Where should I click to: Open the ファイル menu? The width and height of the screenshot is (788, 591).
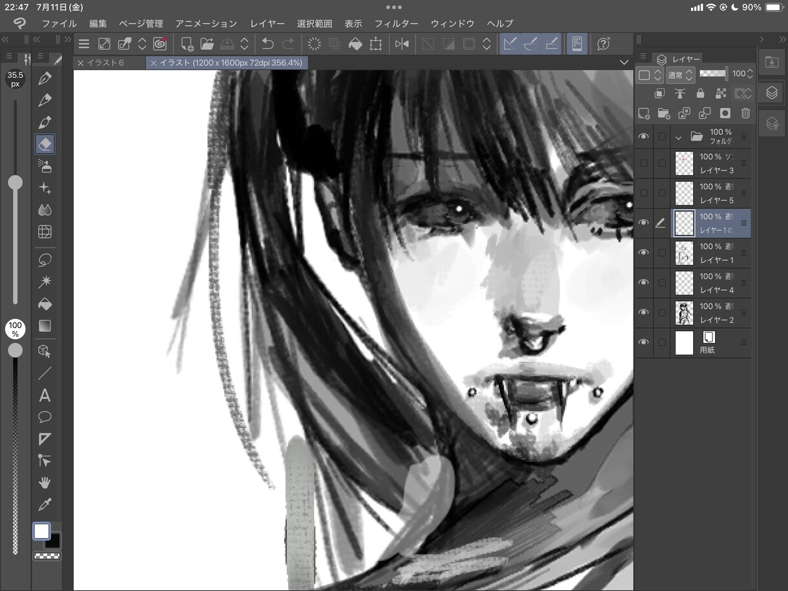[59, 23]
